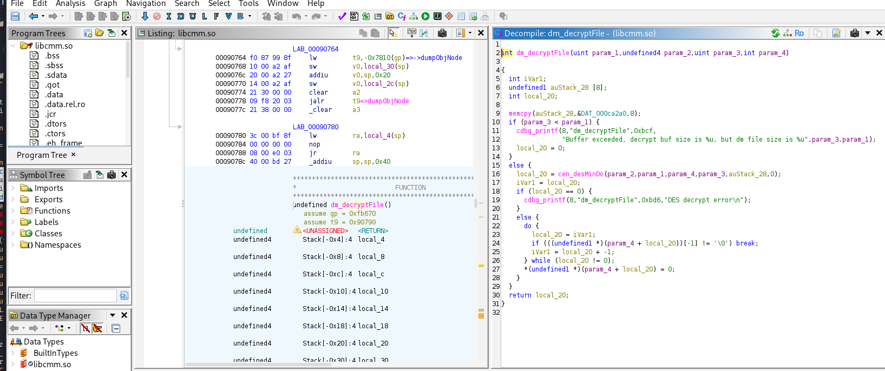Re-decompile using green refresh icon
885x371 pixels.
point(776,34)
